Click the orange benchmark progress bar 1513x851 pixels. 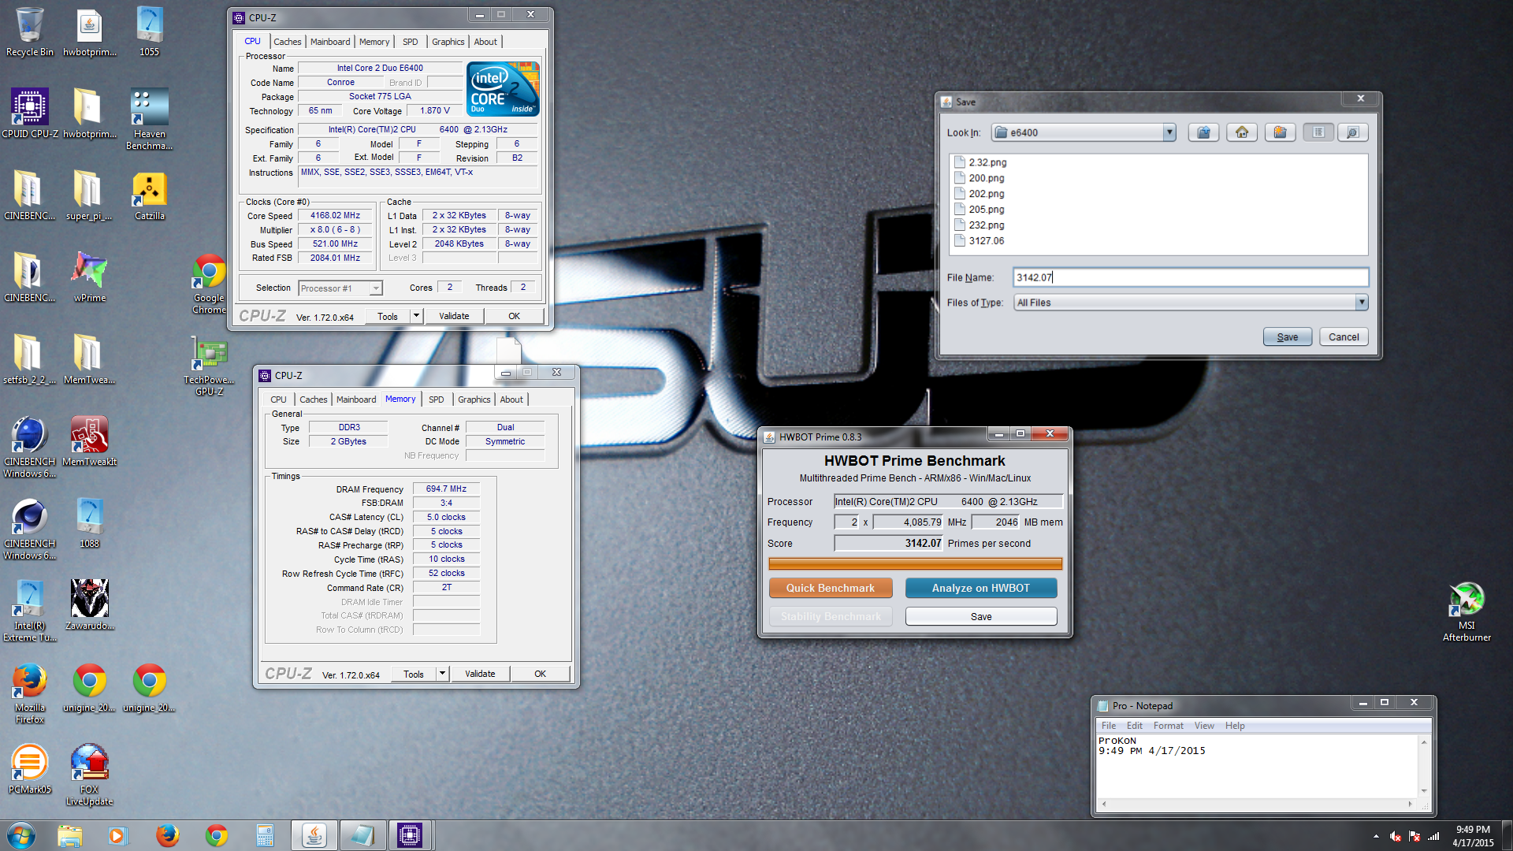pos(916,563)
